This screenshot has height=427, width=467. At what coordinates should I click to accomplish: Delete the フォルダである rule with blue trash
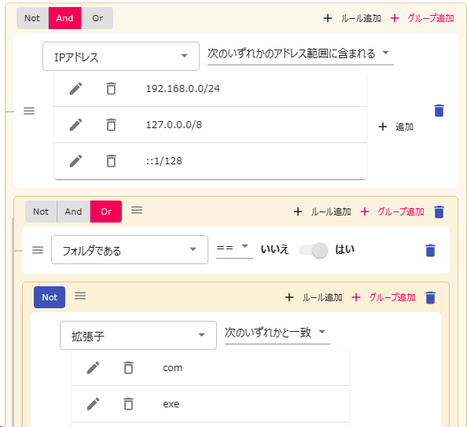(x=430, y=250)
